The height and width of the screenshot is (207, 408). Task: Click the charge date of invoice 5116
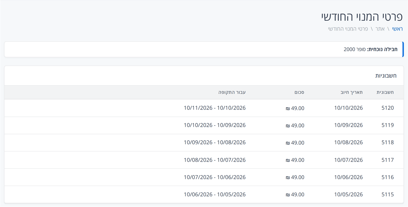tap(348, 177)
